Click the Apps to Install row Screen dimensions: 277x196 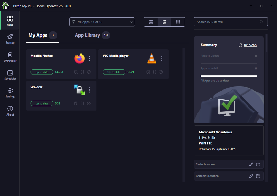[229, 68]
